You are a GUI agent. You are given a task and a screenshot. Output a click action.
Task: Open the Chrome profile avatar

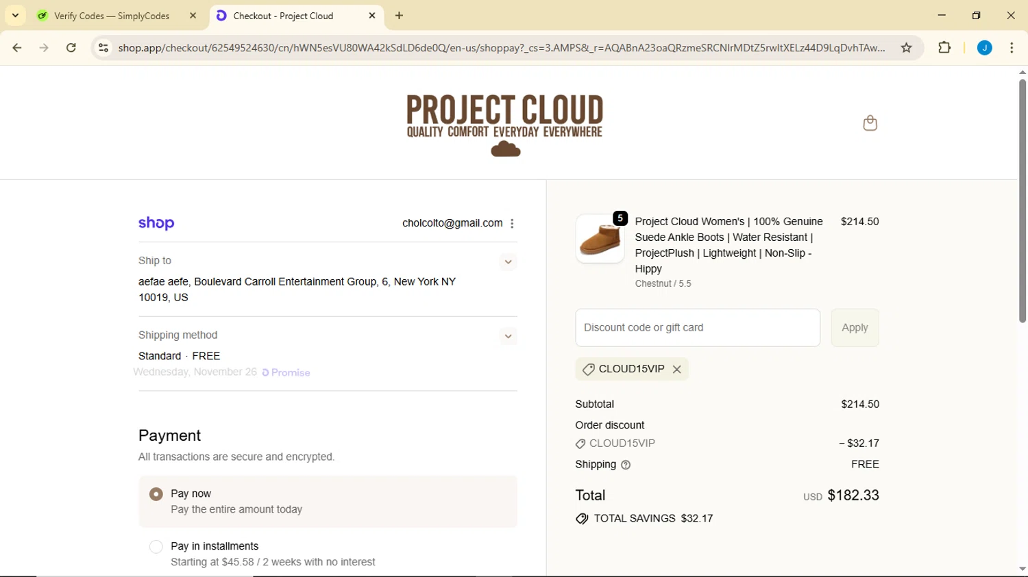[x=985, y=48]
